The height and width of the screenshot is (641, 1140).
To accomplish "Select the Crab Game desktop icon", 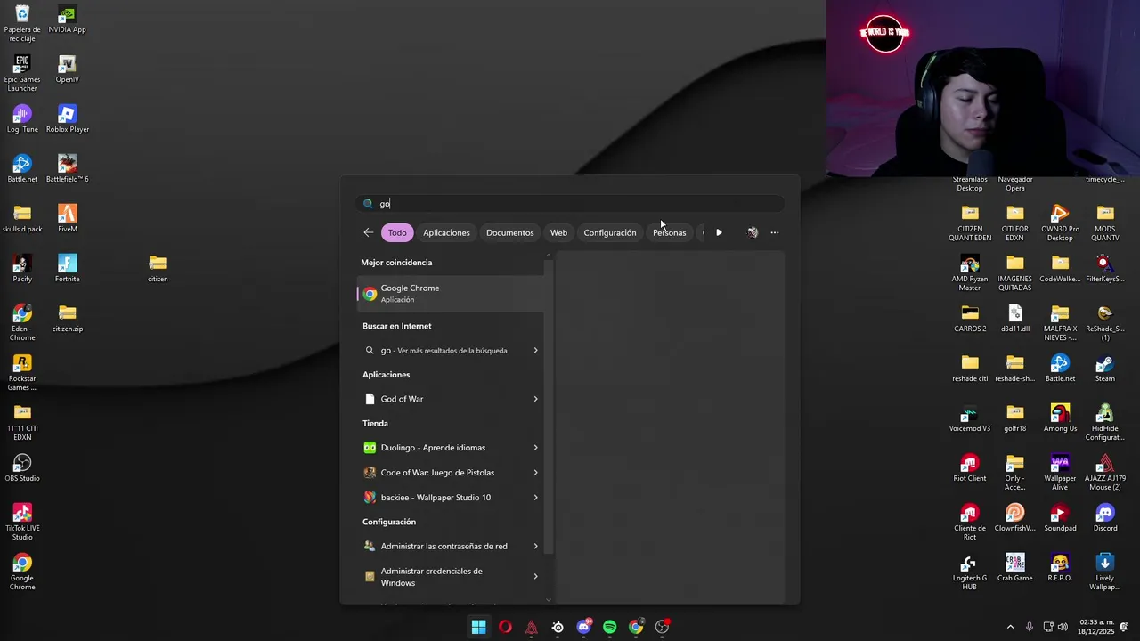I will point(1015,568).
